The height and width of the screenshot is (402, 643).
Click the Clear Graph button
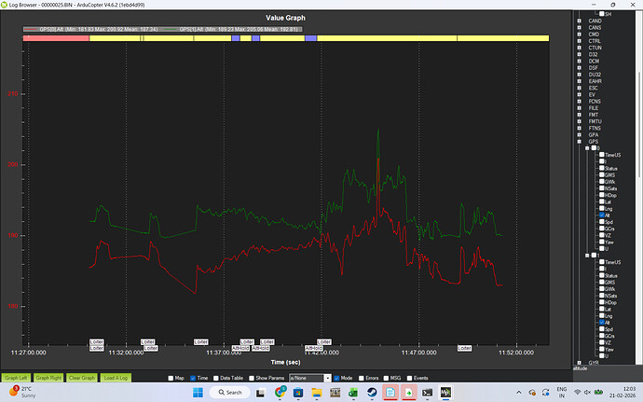(79, 378)
